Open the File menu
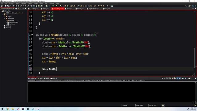Screen dimensions: 197x111 pyautogui.click(x=2, y=3)
